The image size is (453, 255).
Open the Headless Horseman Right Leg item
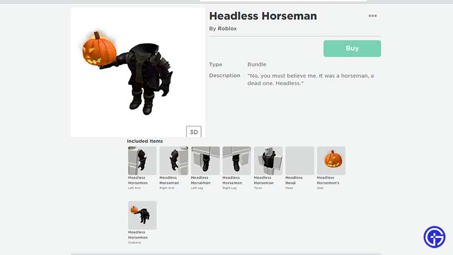pyautogui.click(x=237, y=160)
